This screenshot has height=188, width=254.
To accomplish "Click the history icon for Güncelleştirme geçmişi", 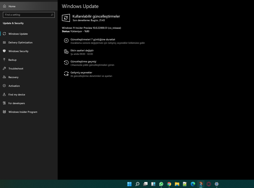I will tap(66, 63).
